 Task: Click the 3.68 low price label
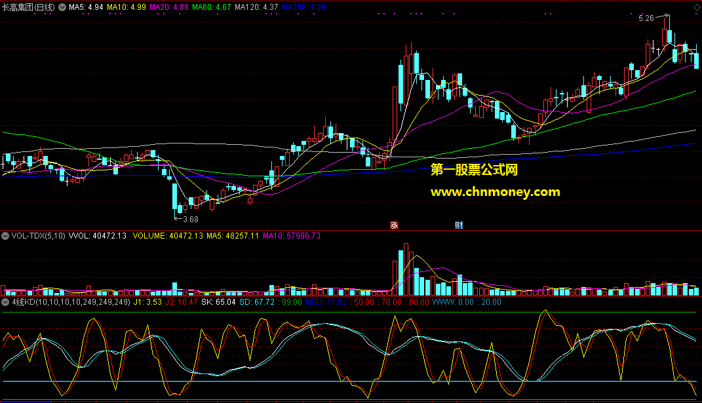point(191,220)
